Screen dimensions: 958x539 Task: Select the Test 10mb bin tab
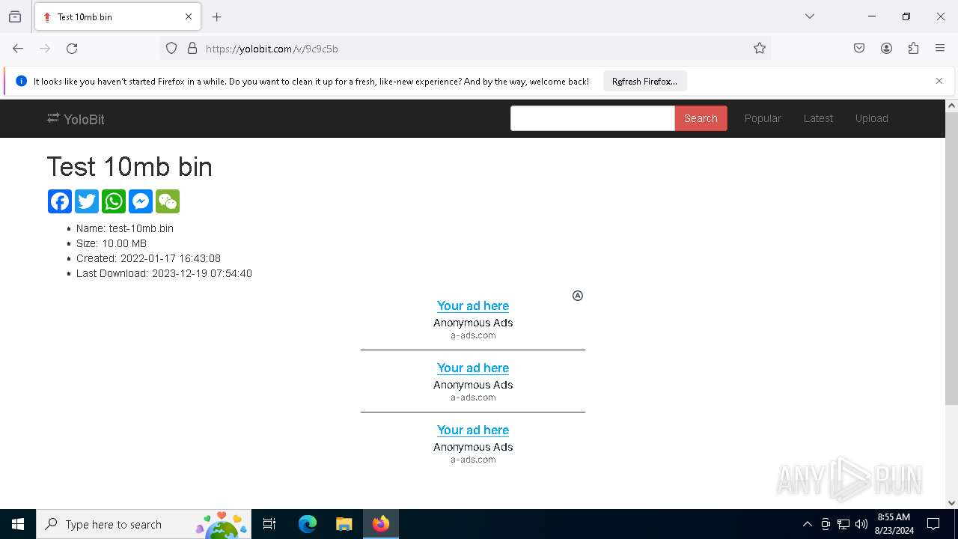click(x=118, y=16)
